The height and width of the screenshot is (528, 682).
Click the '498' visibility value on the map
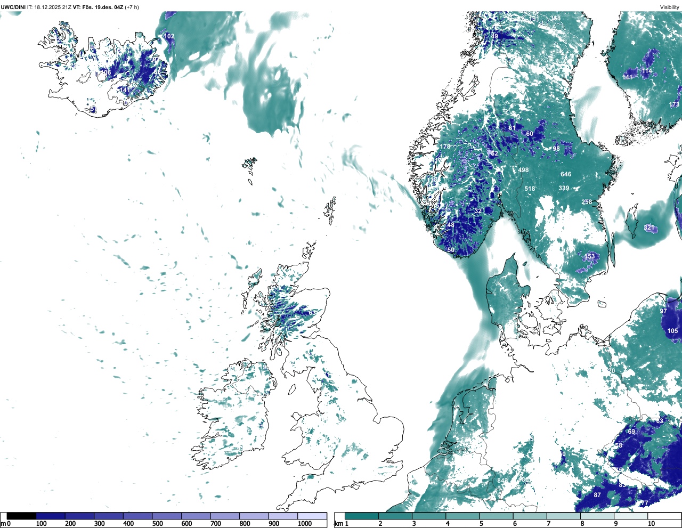(x=523, y=170)
